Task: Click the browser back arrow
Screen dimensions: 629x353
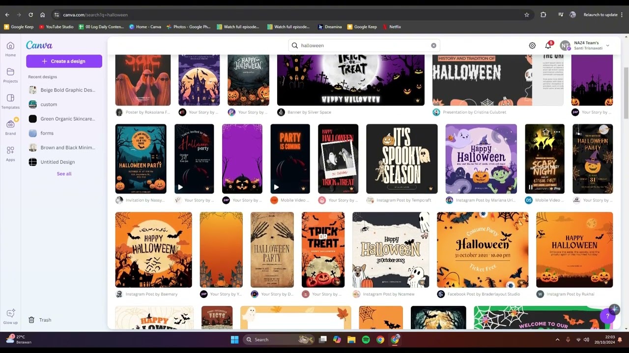Action: (x=7, y=15)
